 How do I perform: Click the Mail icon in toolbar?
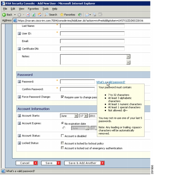point(87,15)
